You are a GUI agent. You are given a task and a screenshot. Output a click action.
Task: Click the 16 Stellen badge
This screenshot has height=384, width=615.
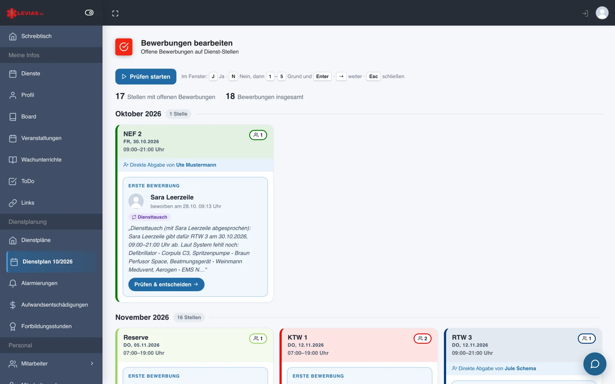tap(189, 317)
